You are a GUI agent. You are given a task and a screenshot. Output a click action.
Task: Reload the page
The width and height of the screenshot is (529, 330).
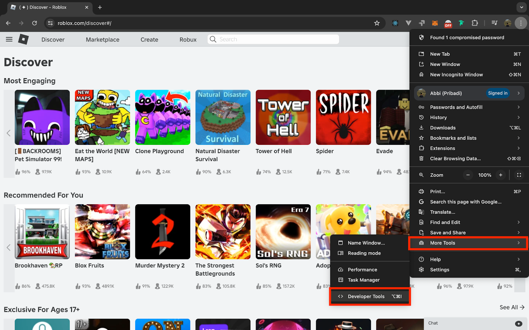pos(34,23)
